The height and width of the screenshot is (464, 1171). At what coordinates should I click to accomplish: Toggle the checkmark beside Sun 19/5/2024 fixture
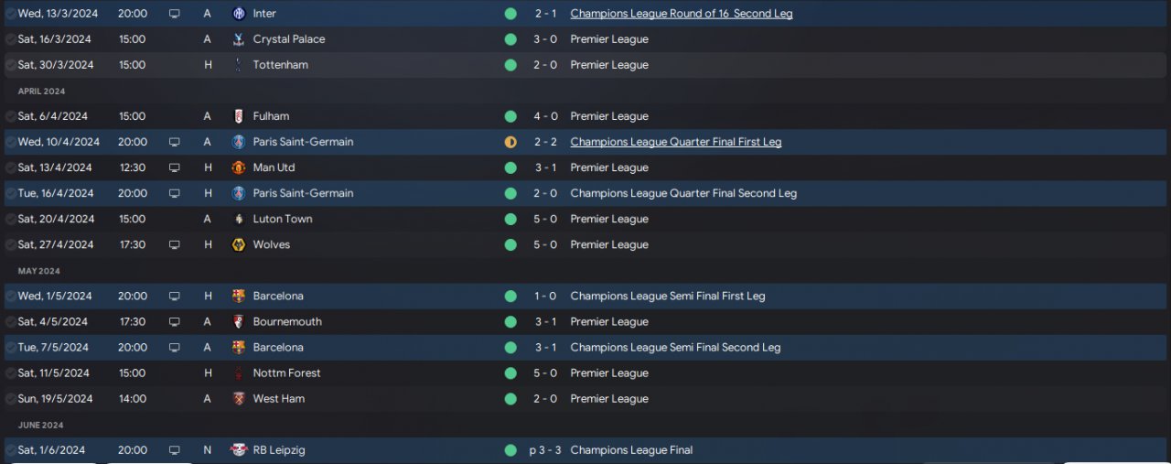coord(10,399)
